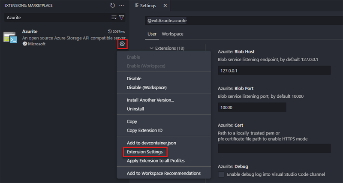The height and width of the screenshot is (183, 343).
Task: Select the User settings tab
Action: 152,34
